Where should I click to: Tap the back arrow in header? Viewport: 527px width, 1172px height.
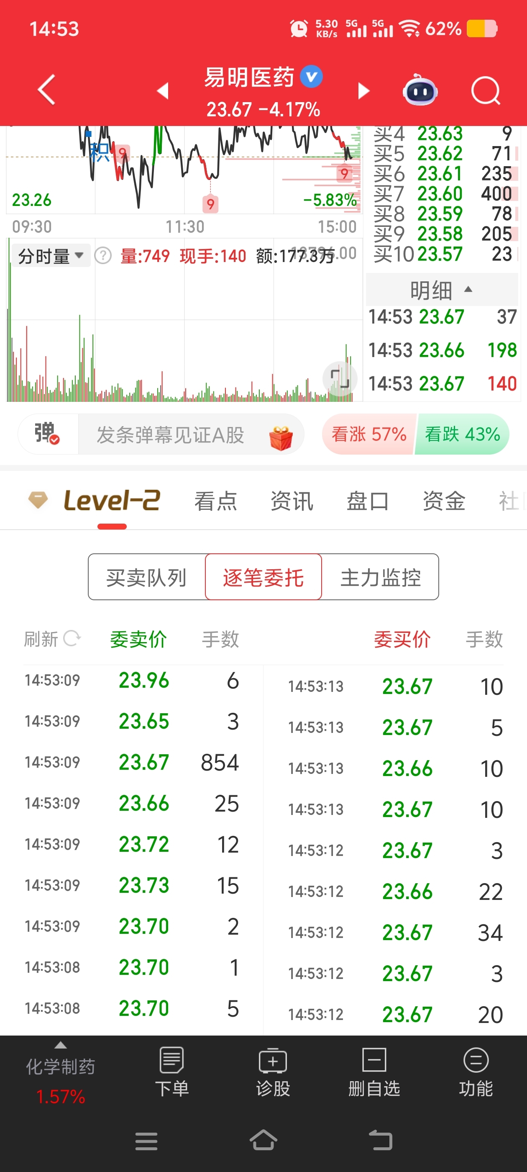[46, 90]
